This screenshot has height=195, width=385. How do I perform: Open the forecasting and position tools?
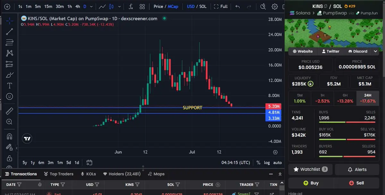[10, 64]
